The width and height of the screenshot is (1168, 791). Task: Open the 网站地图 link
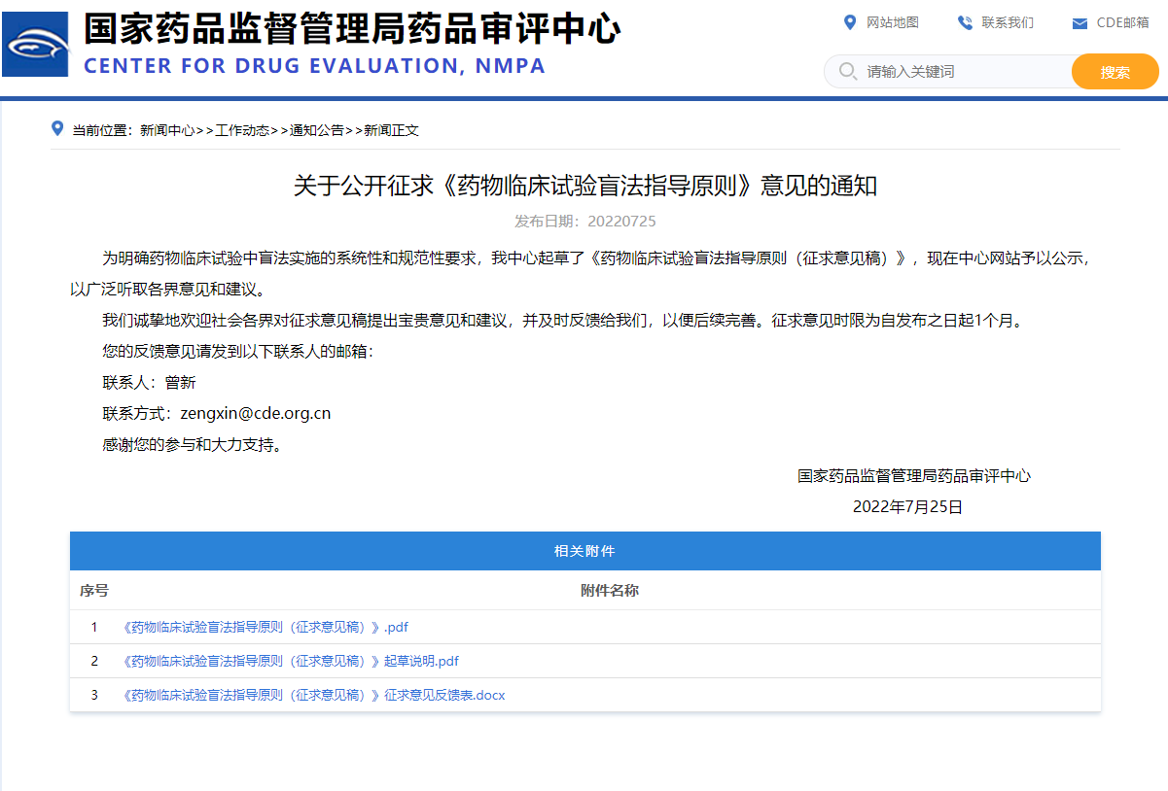click(x=892, y=22)
